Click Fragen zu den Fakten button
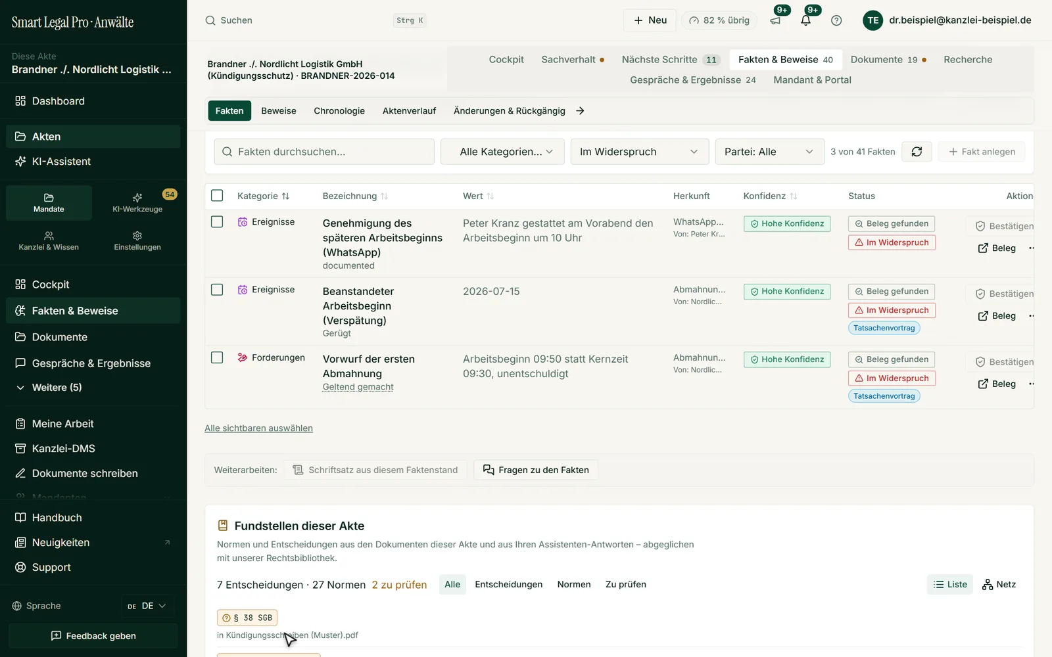The height and width of the screenshot is (657, 1052). click(x=536, y=470)
